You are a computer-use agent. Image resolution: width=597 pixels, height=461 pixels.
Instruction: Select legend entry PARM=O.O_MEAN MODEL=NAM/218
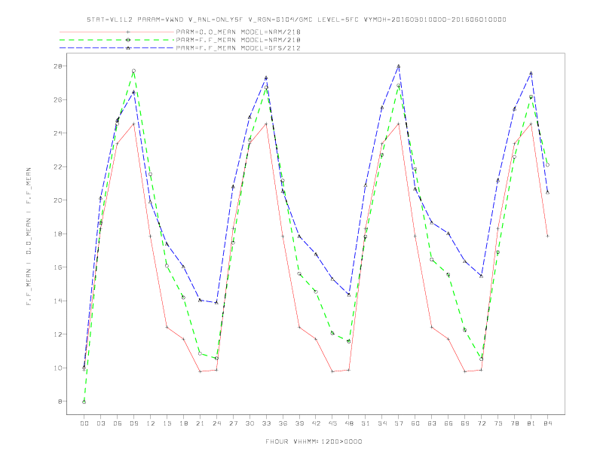[x=238, y=32]
